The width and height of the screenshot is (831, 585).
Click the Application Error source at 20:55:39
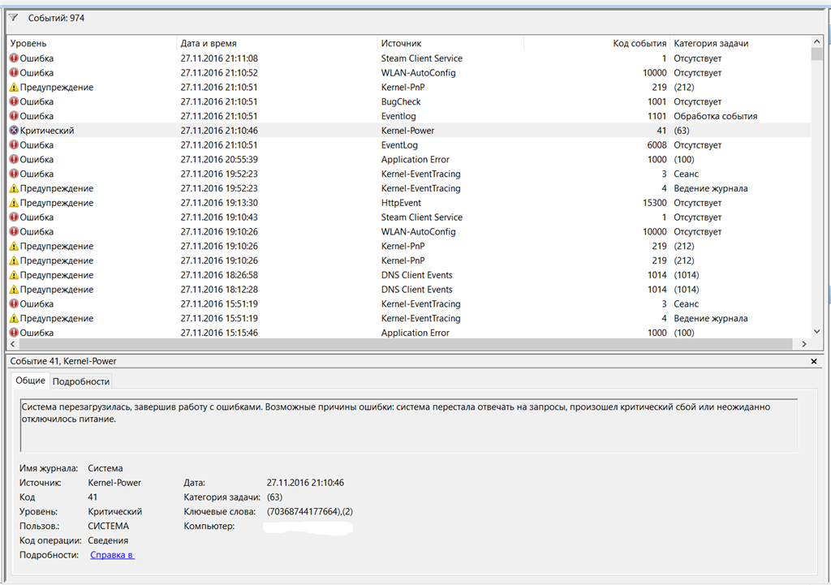pyautogui.click(x=415, y=159)
